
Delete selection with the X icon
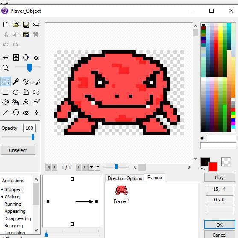tap(36, 34)
